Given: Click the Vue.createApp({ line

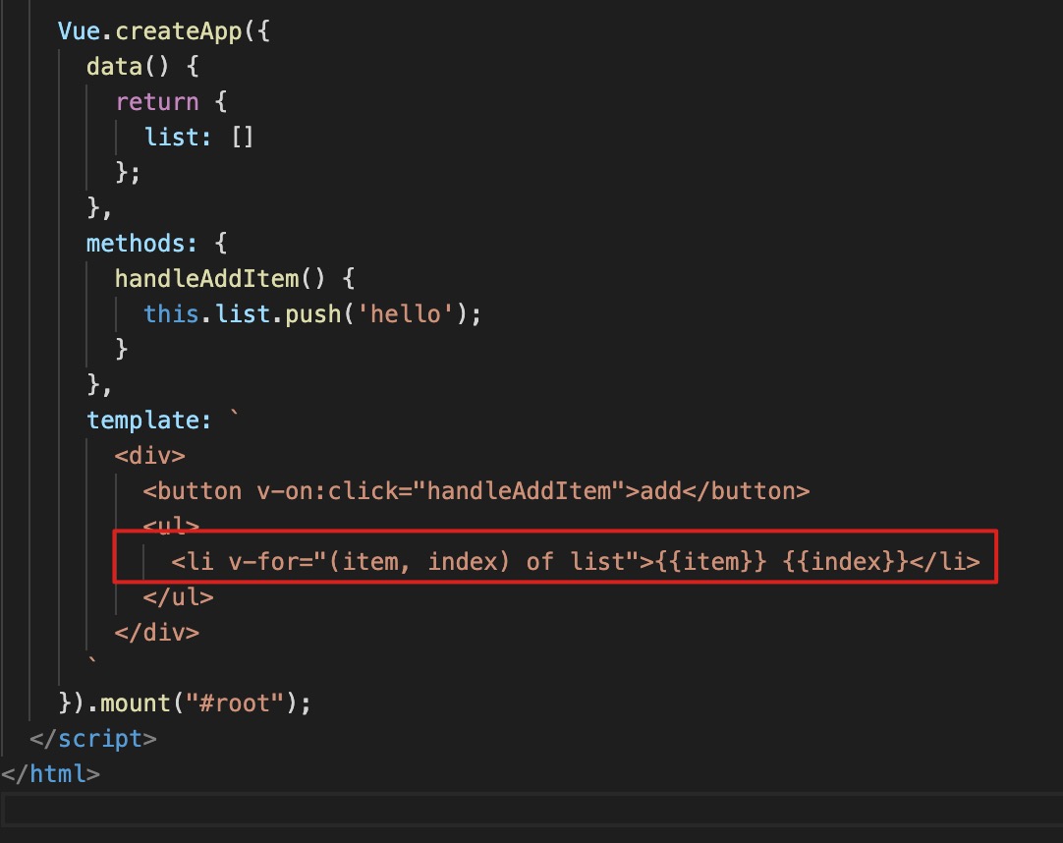Looking at the screenshot, I should [163, 31].
